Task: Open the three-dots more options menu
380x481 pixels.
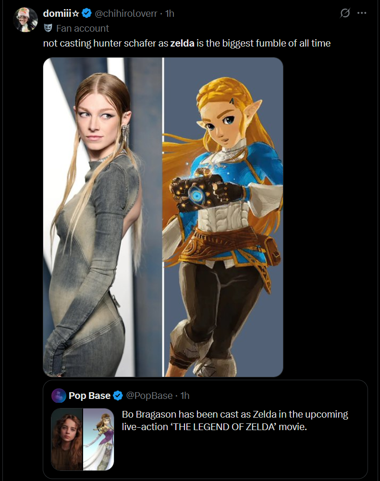Action: 362,13
